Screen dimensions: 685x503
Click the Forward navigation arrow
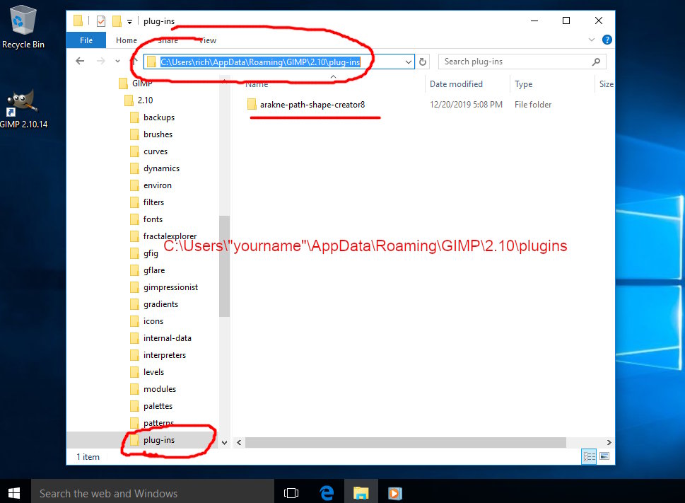(100, 61)
